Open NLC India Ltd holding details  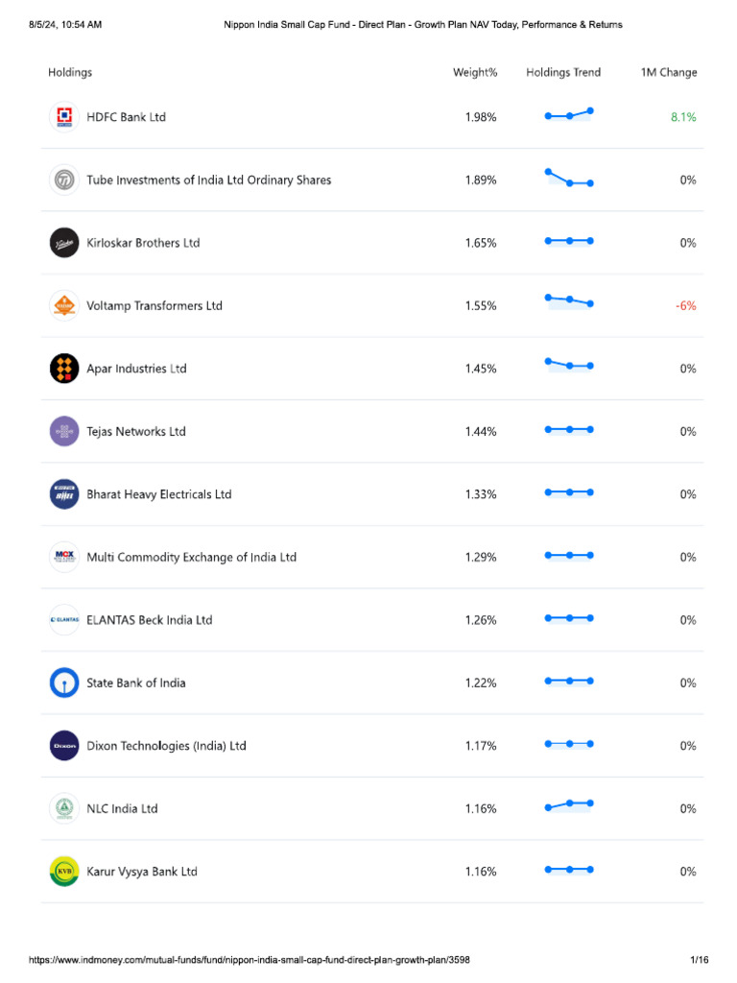(122, 809)
